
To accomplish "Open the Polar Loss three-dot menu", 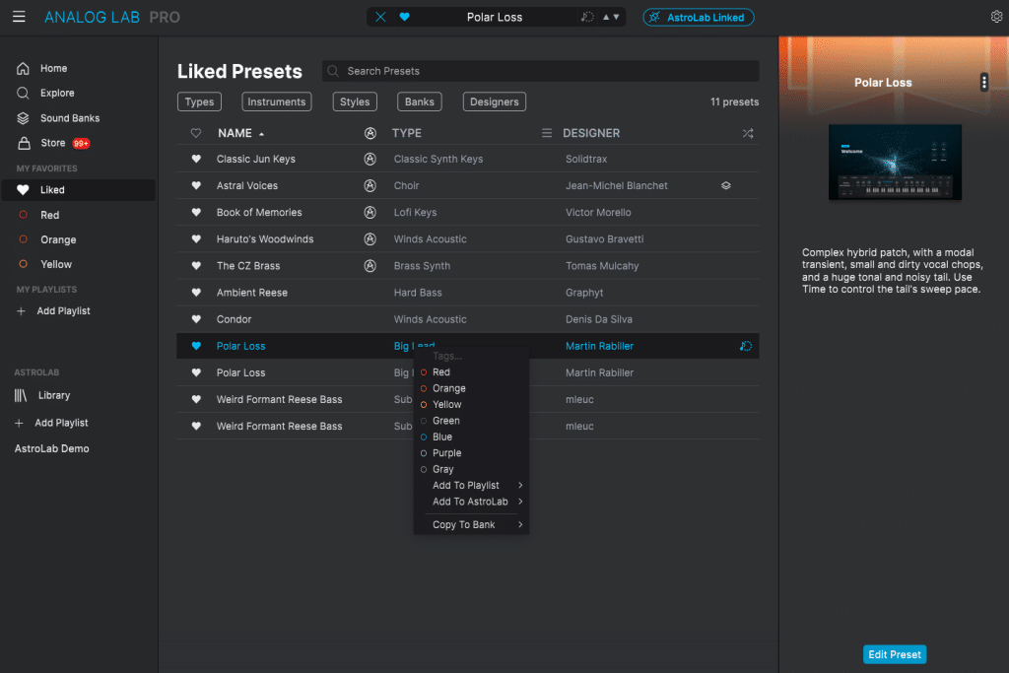I will pyautogui.click(x=983, y=83).
